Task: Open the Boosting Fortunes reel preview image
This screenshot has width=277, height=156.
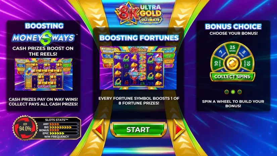Action: tap(138, 68)
